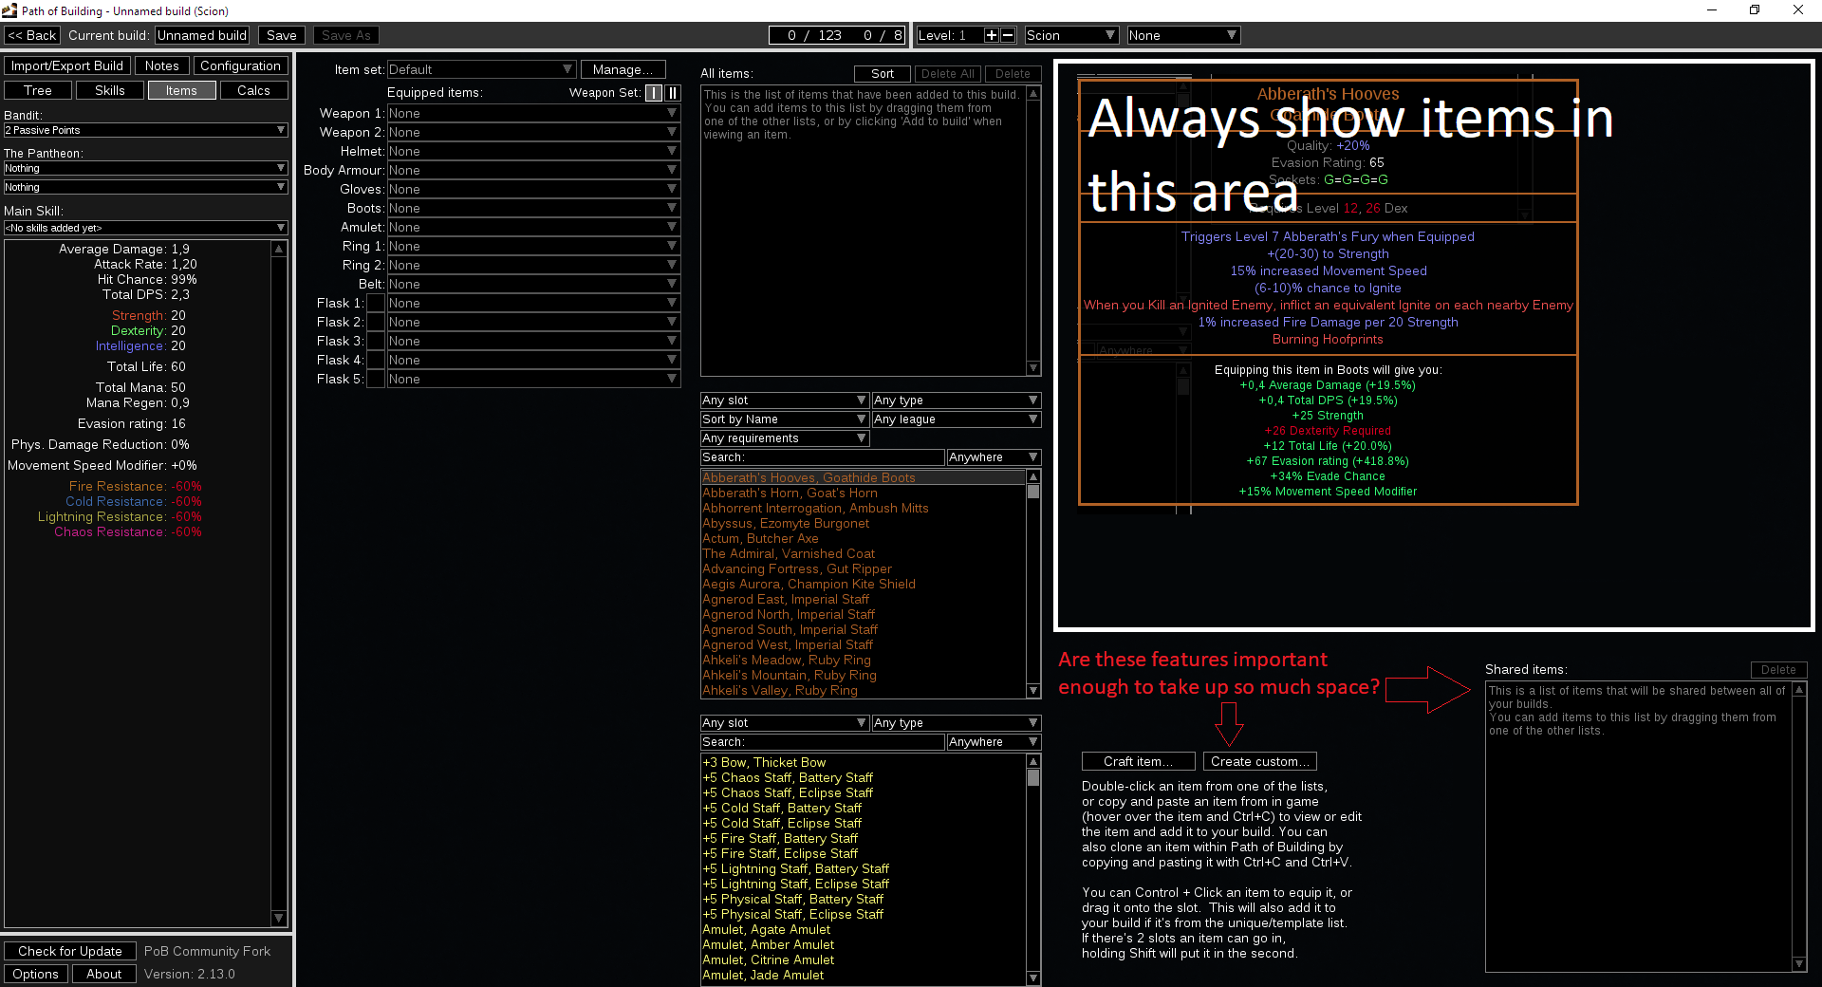Viewport: 1822px width, 987px height.
Task: Switch to the Tree tab
Action: coord(38,90)
